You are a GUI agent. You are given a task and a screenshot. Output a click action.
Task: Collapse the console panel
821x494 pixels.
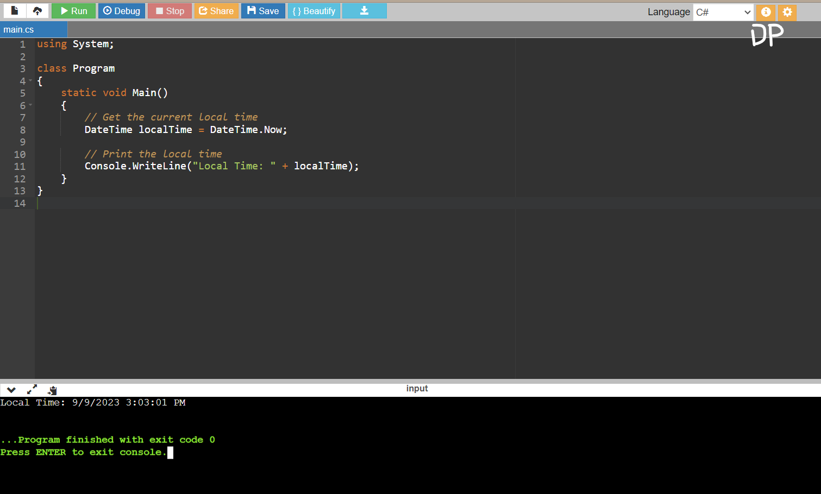[11, 389]
